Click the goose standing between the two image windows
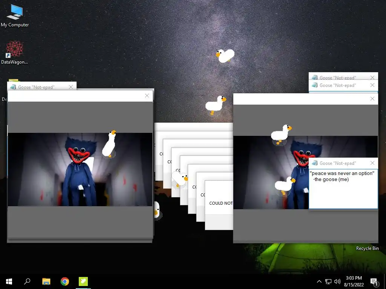 click(x=215, y=105)
